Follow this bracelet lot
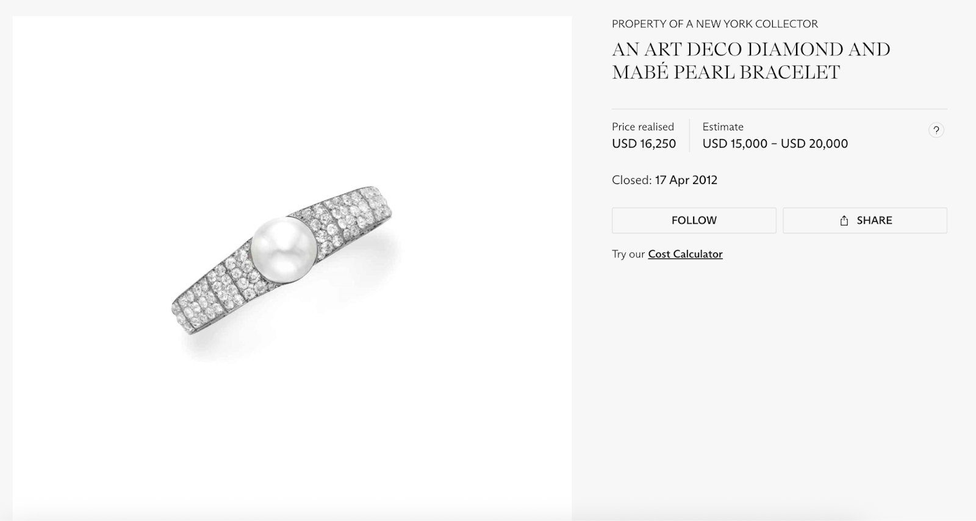This screenshot has height=521, width=976. [694, 221]
